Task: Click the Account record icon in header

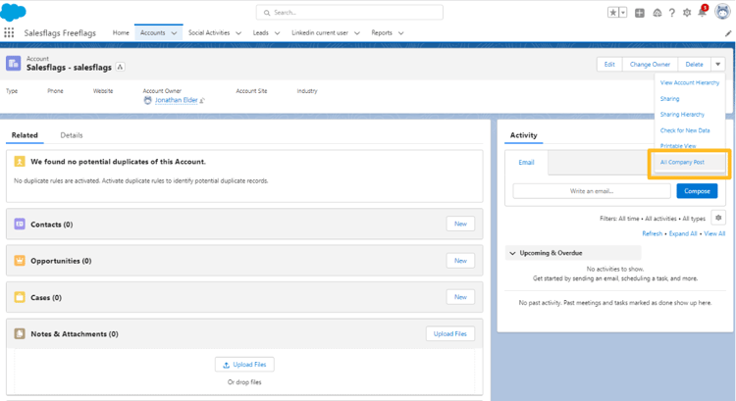Action: [x=13, y=64]
